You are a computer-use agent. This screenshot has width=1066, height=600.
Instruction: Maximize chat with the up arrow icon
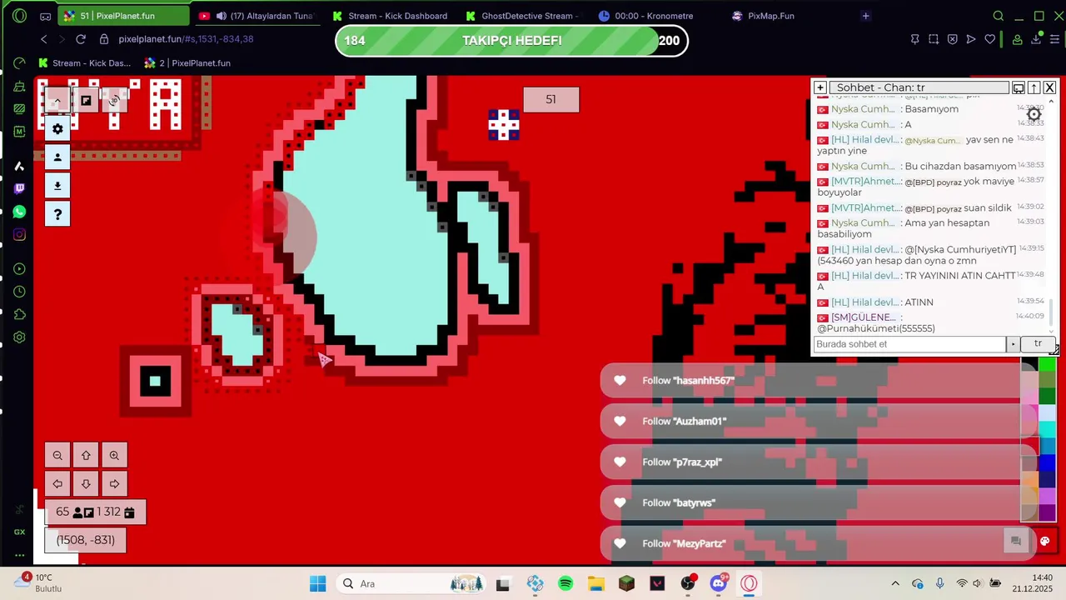click(1034, 87)
